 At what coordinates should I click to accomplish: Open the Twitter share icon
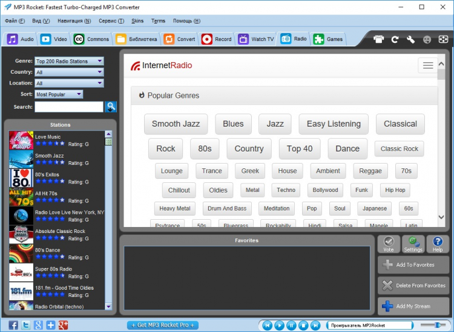[x=26, y=325]
